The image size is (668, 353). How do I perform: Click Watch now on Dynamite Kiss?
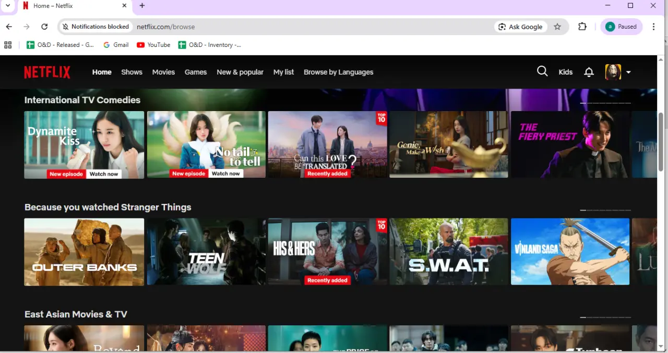[104, 174]
